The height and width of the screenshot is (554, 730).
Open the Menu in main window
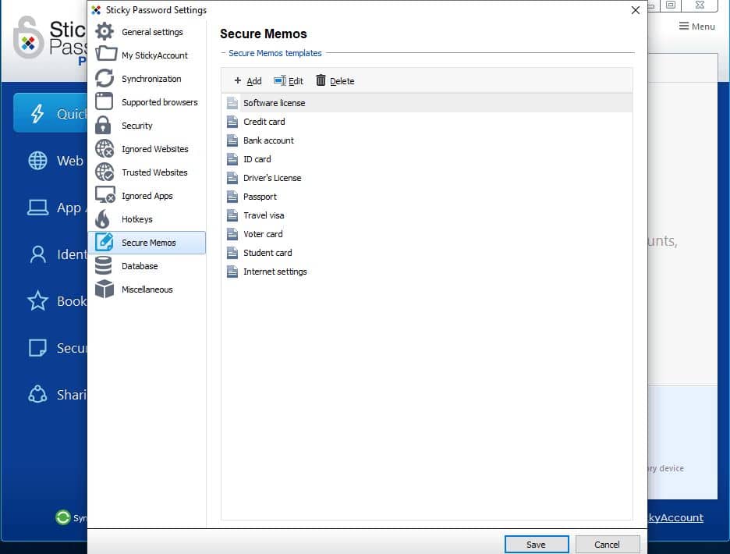click(x=696, y=27)
